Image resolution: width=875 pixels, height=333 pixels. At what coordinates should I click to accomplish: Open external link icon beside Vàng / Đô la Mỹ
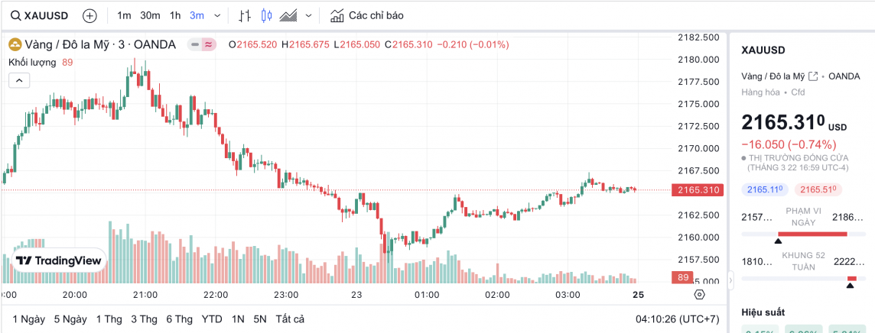click(813, 76)
